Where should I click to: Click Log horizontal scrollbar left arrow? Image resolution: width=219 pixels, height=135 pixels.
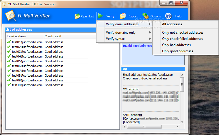tap(124, 127)
